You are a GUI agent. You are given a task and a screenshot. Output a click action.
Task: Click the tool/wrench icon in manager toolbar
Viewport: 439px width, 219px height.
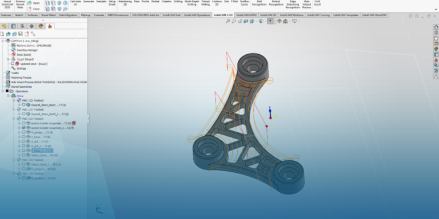coord(33,34)
